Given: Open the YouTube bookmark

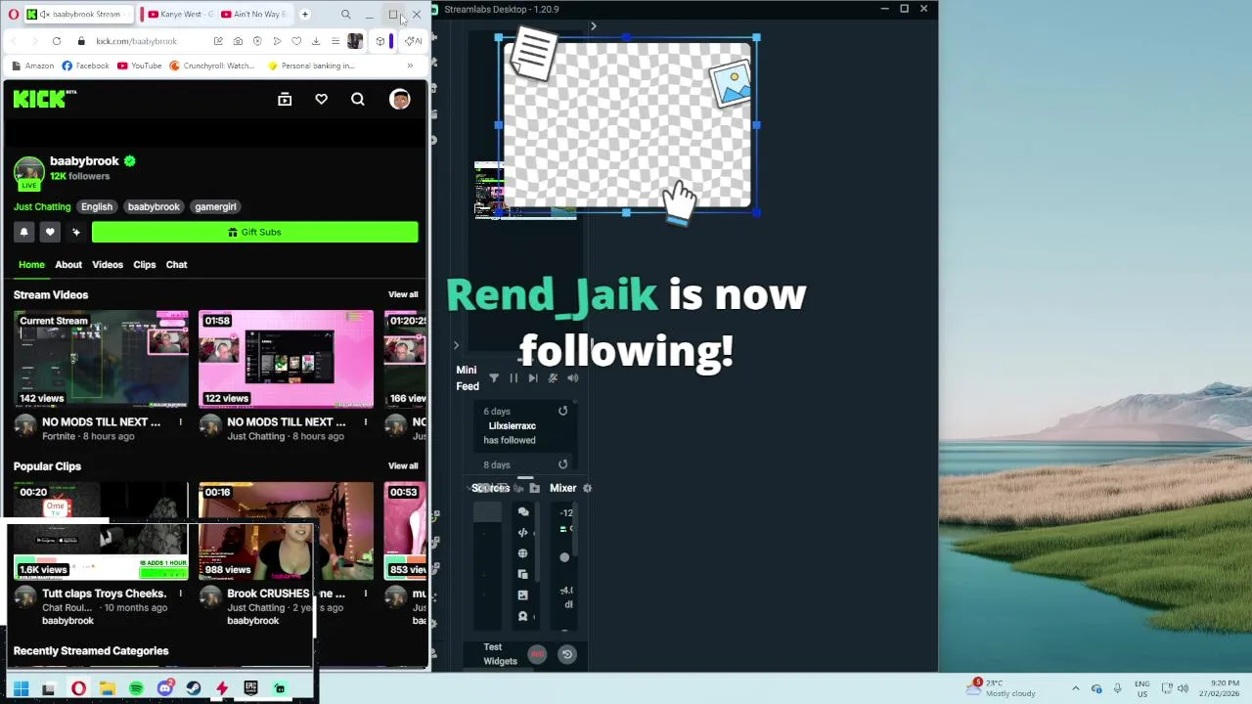Looking at the screenshot, I should [x=140, y=66].
